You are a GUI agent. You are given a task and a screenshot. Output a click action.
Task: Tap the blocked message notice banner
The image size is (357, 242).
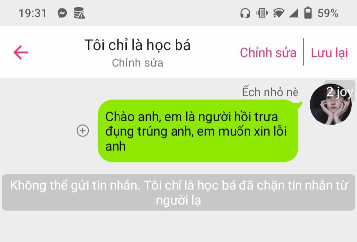coord(178,192)
